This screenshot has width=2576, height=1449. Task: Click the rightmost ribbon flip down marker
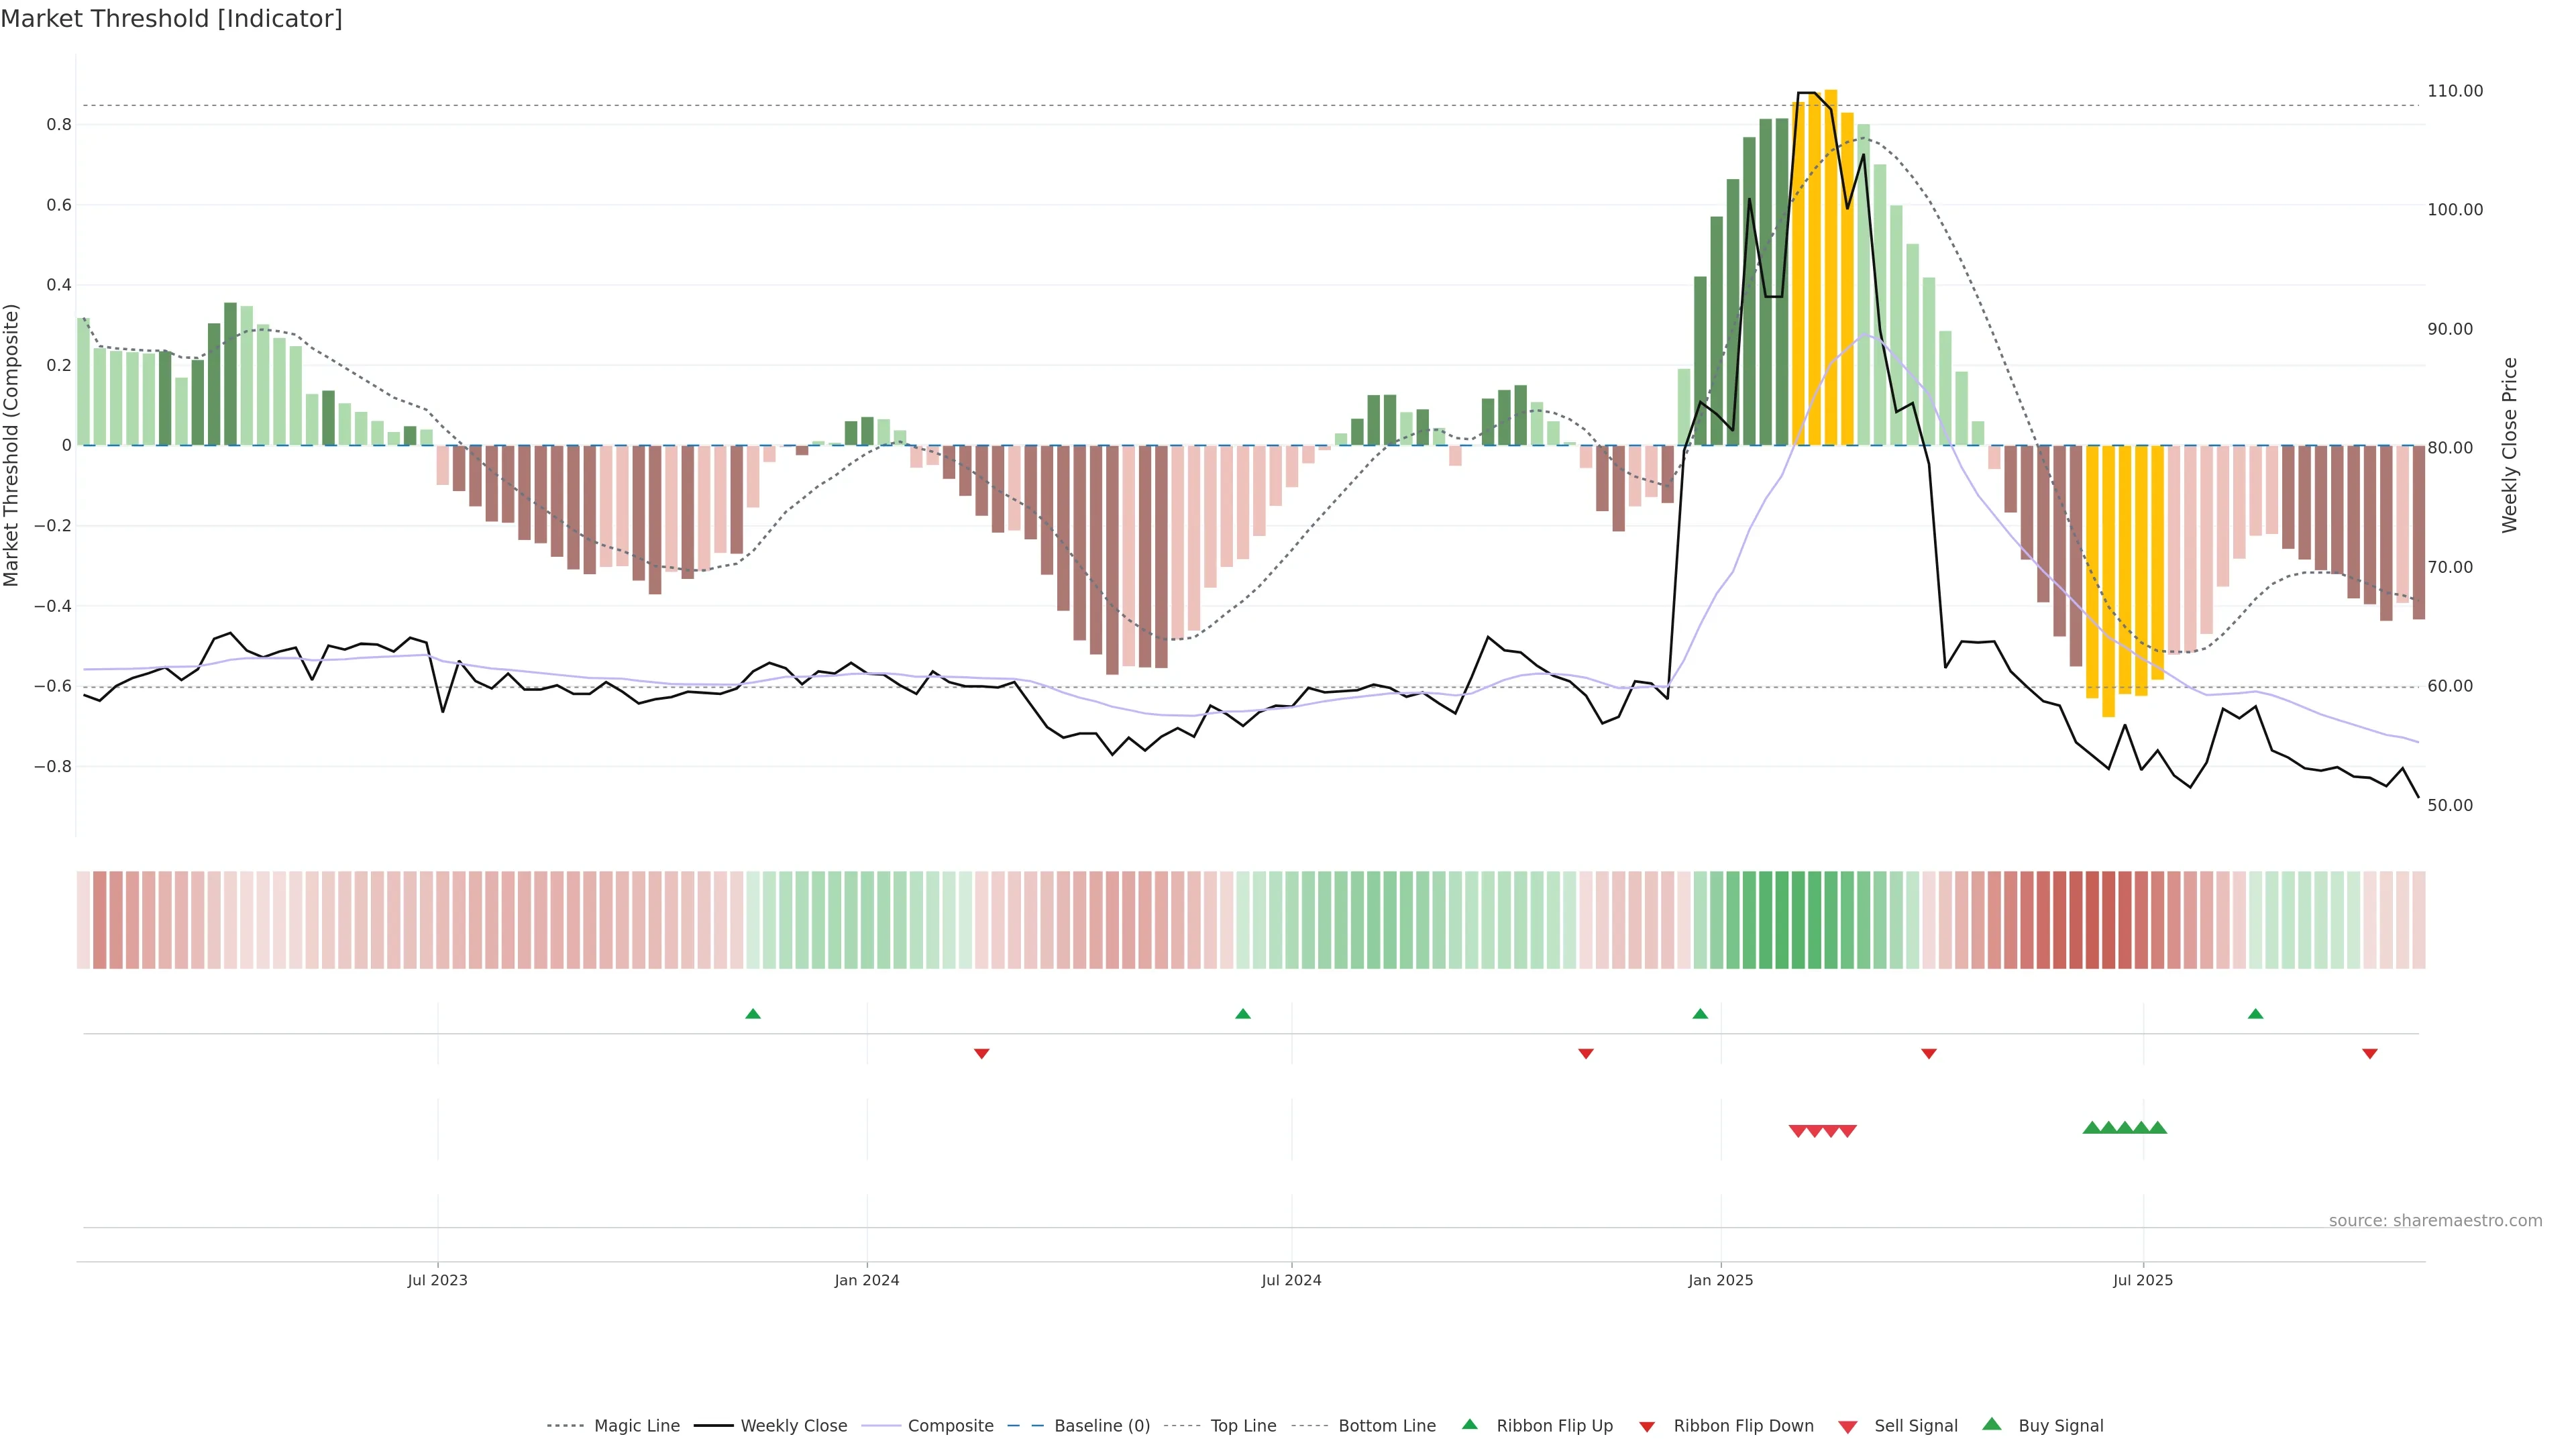2370,1054
